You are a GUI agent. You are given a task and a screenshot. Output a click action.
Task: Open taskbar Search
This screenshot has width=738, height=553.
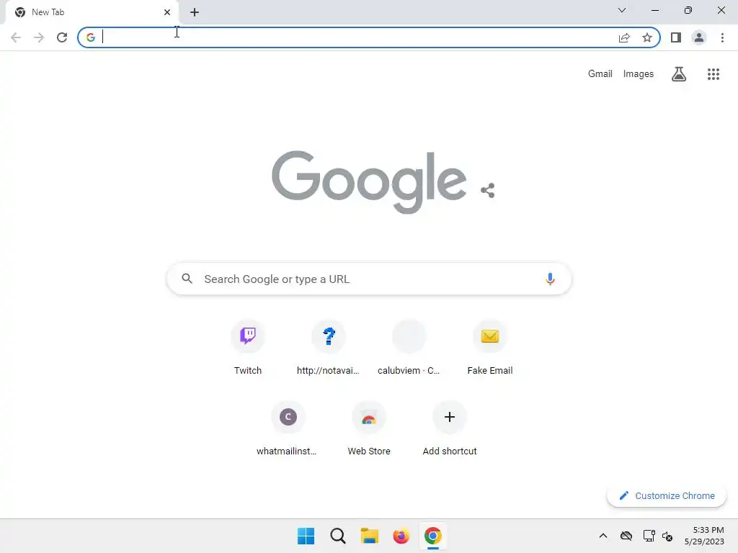[x=338, y=536]
